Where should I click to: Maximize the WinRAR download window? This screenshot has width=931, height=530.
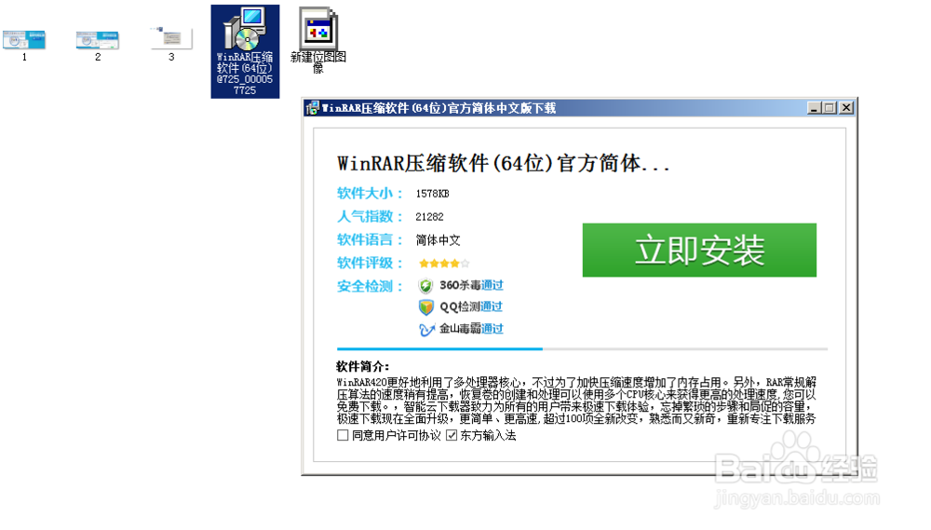[x=830, y=107]
